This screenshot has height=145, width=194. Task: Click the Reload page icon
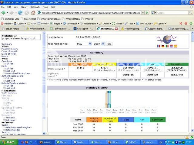20,13
